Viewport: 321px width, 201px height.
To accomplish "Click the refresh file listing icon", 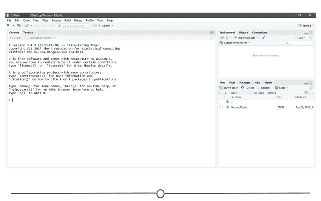I will point(311,88).
